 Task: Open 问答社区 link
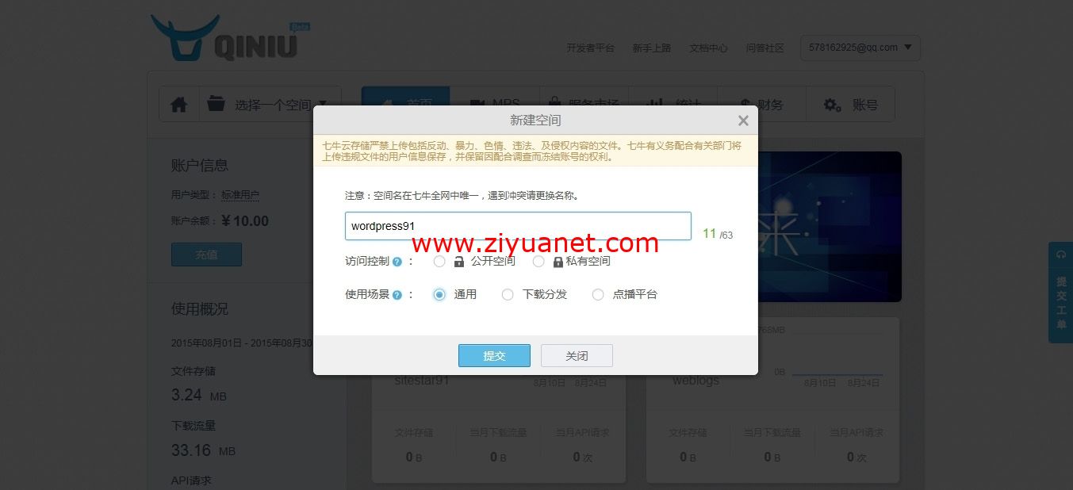click(765, 48)
